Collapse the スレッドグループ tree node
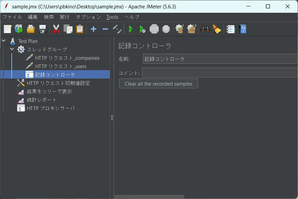298x199 pixels. click(12, 49)
